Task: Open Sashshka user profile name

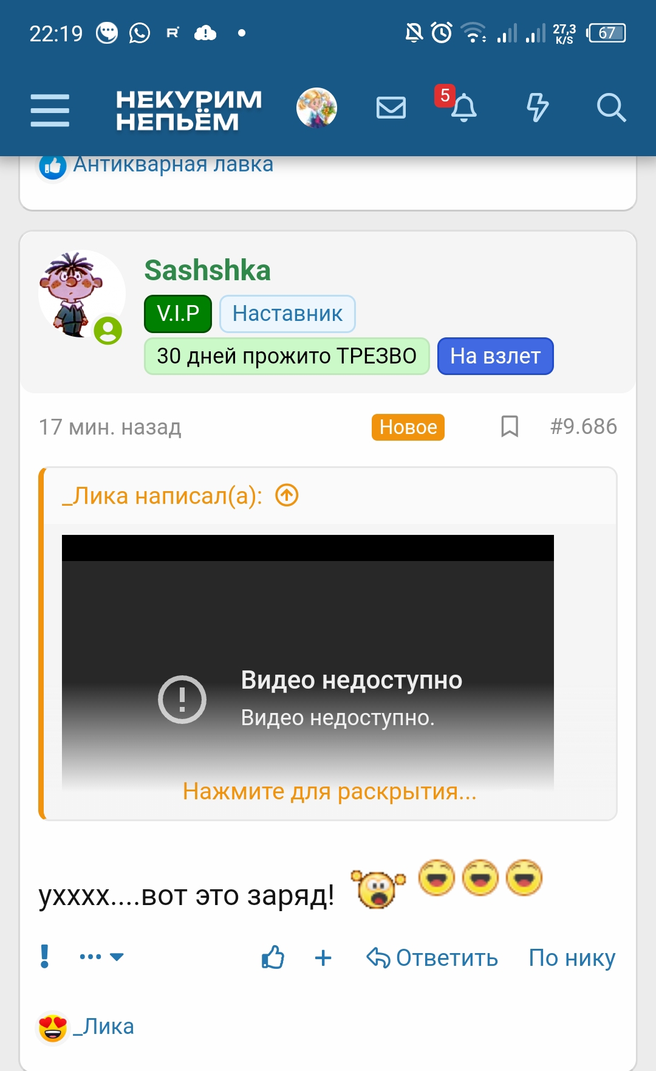Action: (207, 270)
